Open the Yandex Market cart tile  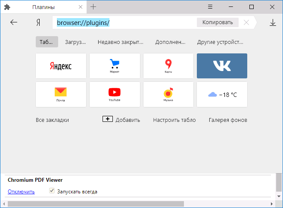(115, 65)
